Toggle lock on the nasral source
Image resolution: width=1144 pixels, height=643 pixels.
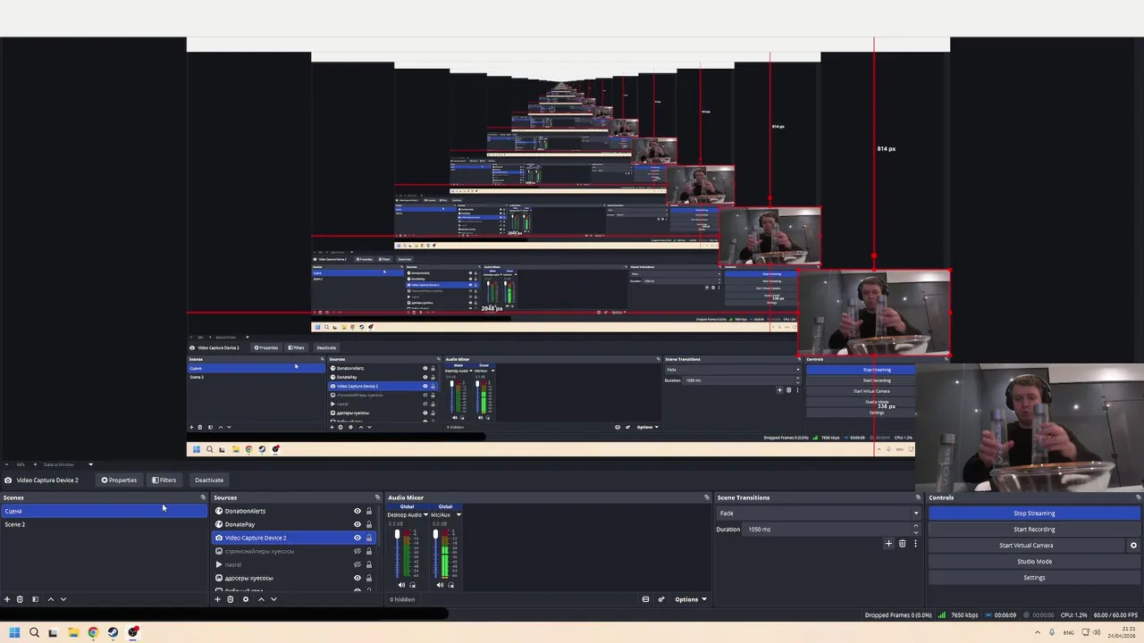click(369, 564)
